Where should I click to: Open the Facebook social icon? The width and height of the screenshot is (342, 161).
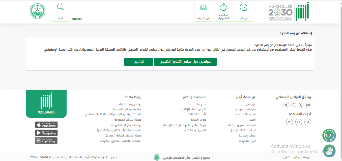(x=293, y=105)
